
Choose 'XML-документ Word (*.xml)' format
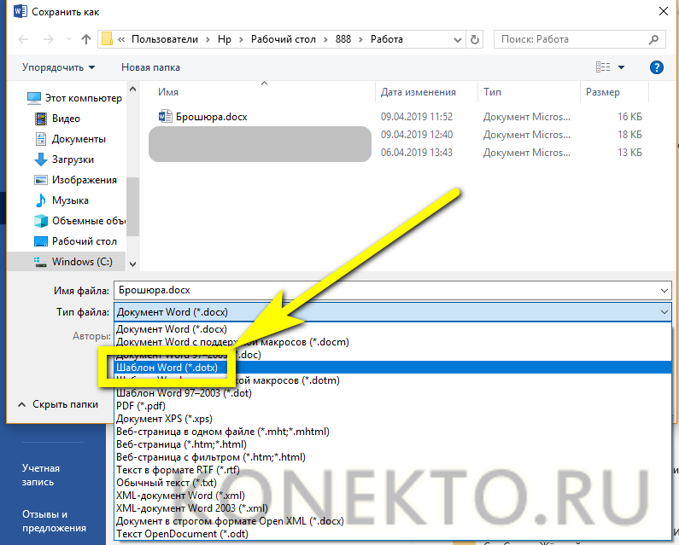pos(393,496)
